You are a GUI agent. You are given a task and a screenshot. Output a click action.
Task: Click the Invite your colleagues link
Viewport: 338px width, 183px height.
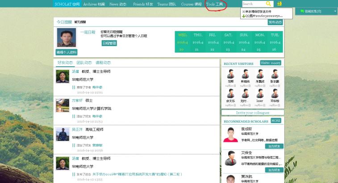coord(252,113)
